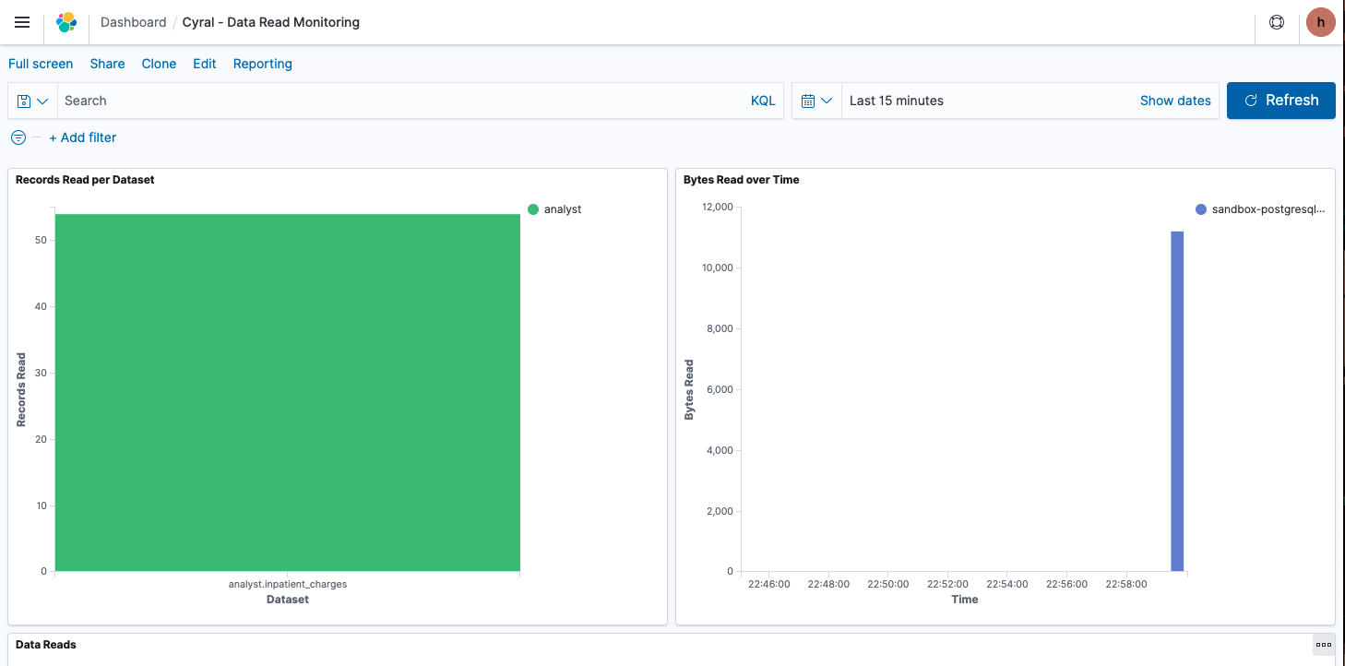Viewport: 1345px width, 666px height.
Task: Navigate to the Dashboard breadcrumb
Action: (133, 22)
